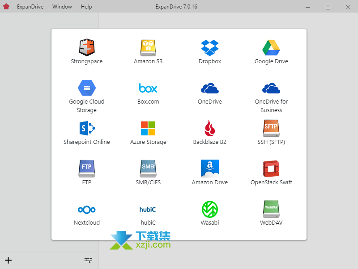Open the Window menu
This screenshot has height=269, width=358.
tap(62, 7)
